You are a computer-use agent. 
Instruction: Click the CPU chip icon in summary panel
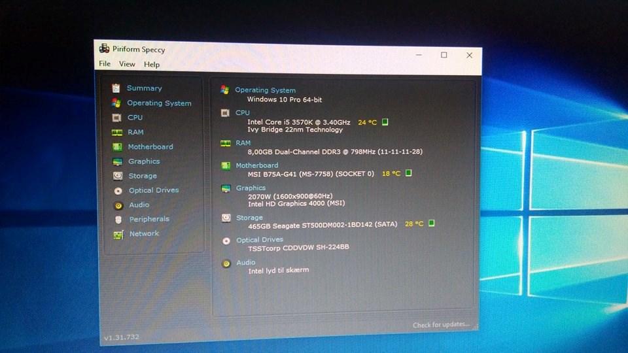point(225,113)
